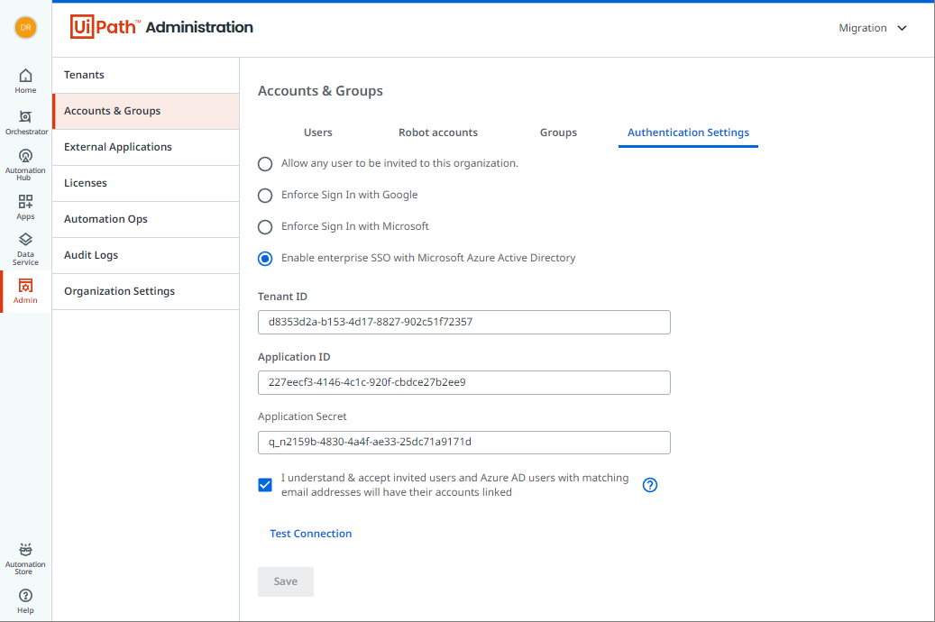The image size is (935, 622).
Task: Open Help from sidebar
Action: click(x=25, y=601)
